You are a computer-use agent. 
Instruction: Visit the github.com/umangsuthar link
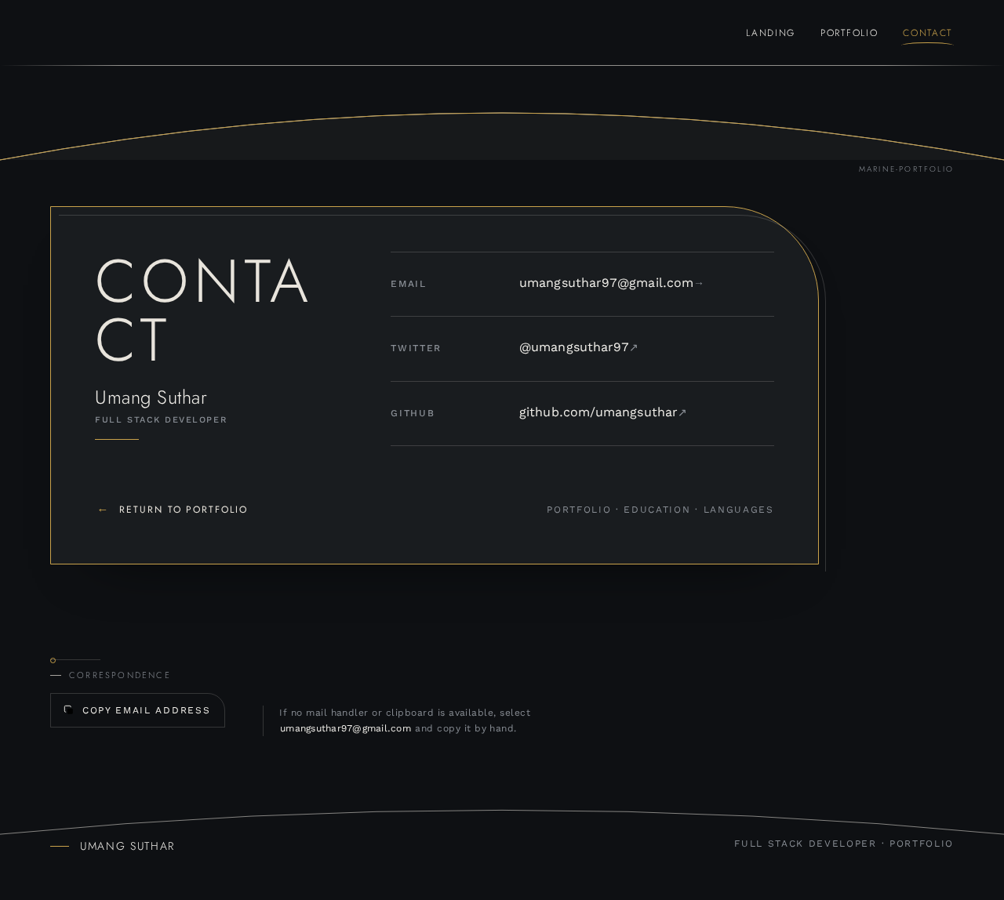point(598,412)
